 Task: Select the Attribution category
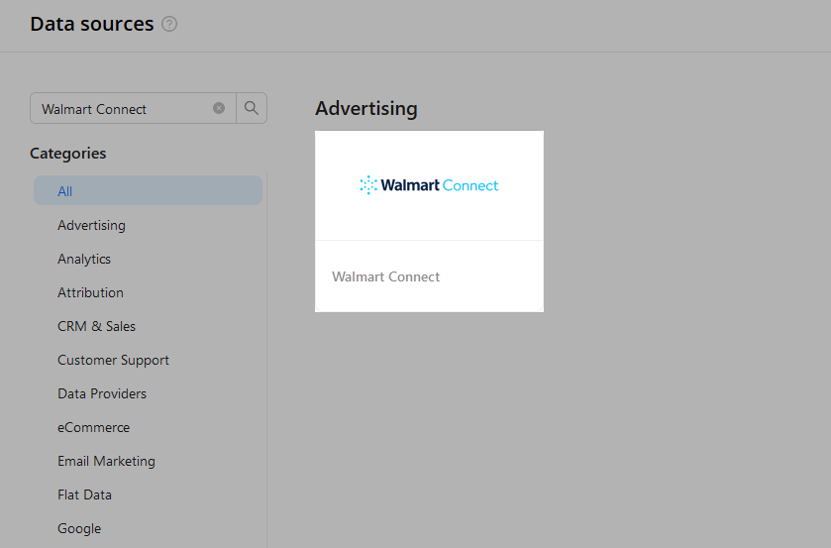coord(90,292)
